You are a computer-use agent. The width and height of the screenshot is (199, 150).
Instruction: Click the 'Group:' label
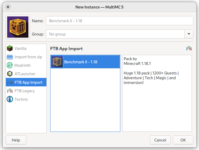(38, 34)
